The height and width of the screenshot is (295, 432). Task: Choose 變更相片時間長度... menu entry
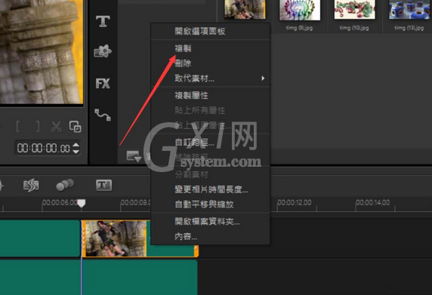pos(210,189)
